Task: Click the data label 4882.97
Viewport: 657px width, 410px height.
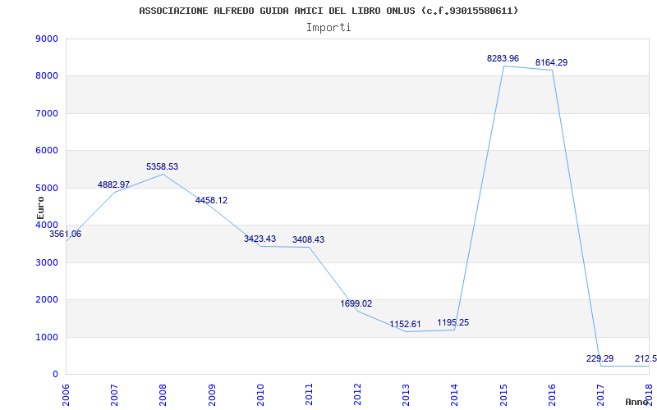Action: (x=113, y=185)
